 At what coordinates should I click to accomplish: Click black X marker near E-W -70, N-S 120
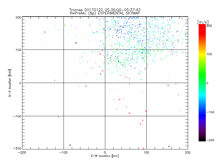(76, 43)
